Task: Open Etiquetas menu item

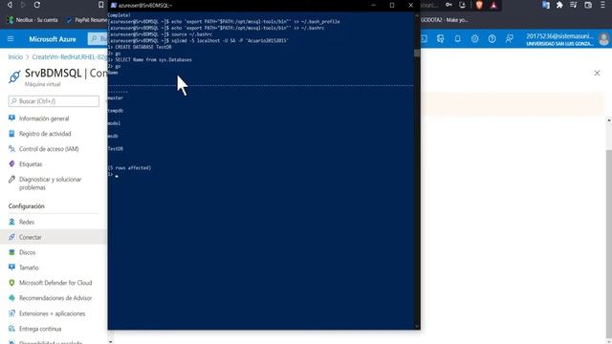Action: pyautogui.click(x=31, y=164)
